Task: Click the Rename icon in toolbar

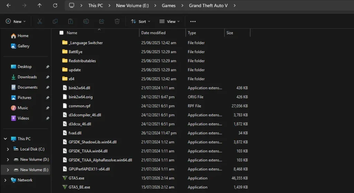Action: [x=86, y=21]
